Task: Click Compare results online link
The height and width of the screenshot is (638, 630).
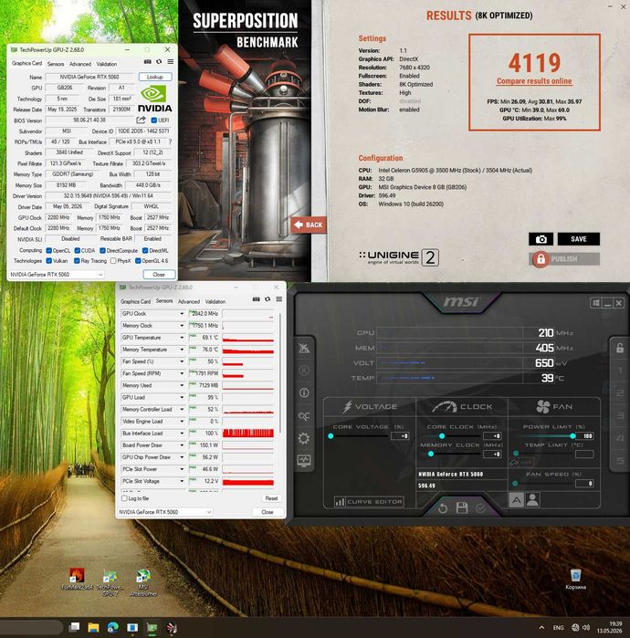Action: pos(534,81)
